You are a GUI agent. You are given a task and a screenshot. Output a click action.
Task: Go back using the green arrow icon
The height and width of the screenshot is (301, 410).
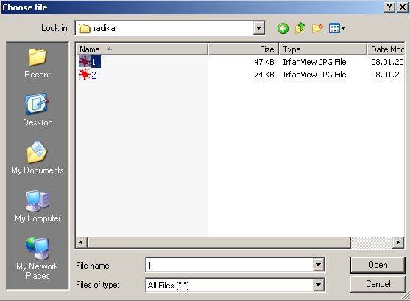(x=283, y=28)
